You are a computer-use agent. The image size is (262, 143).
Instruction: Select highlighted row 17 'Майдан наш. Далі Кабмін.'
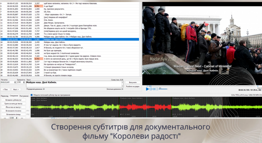click(x=70, y=39)
